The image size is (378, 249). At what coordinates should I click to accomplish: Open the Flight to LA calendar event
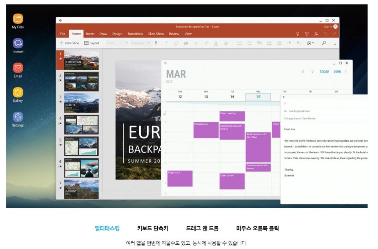click(180, 178)
